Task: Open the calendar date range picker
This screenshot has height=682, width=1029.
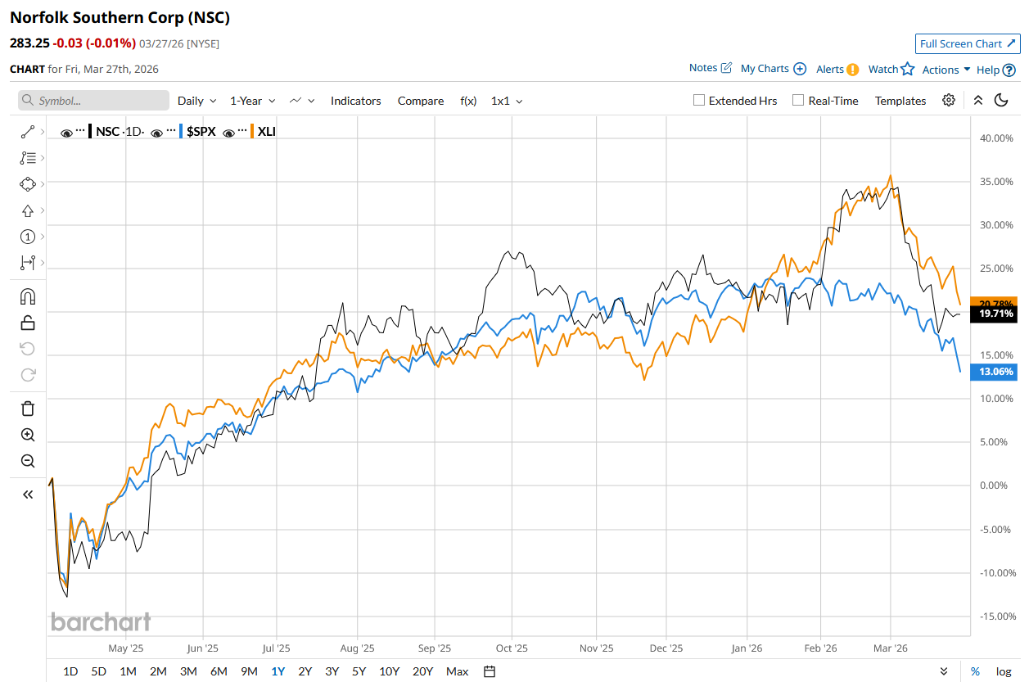Action: click(x=490, y=671)
